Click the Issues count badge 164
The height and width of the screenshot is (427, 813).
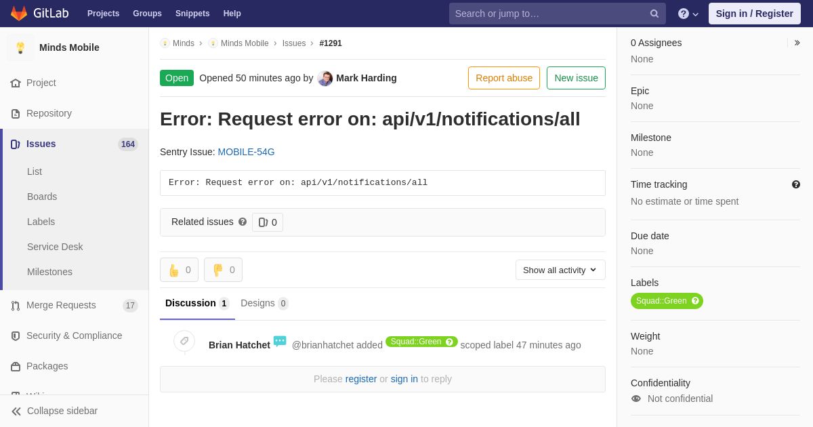128,144
